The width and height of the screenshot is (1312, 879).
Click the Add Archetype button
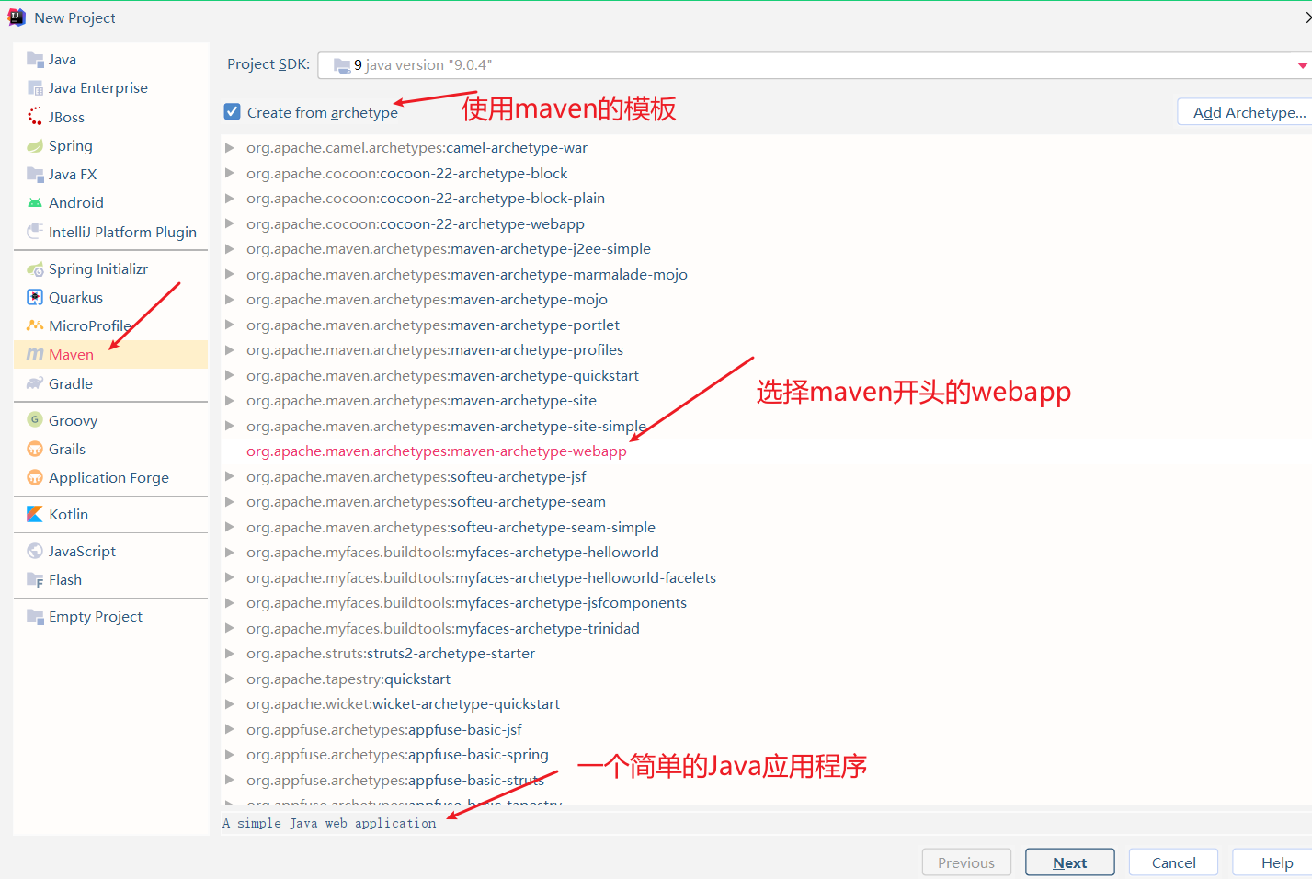pos(1245,112)
